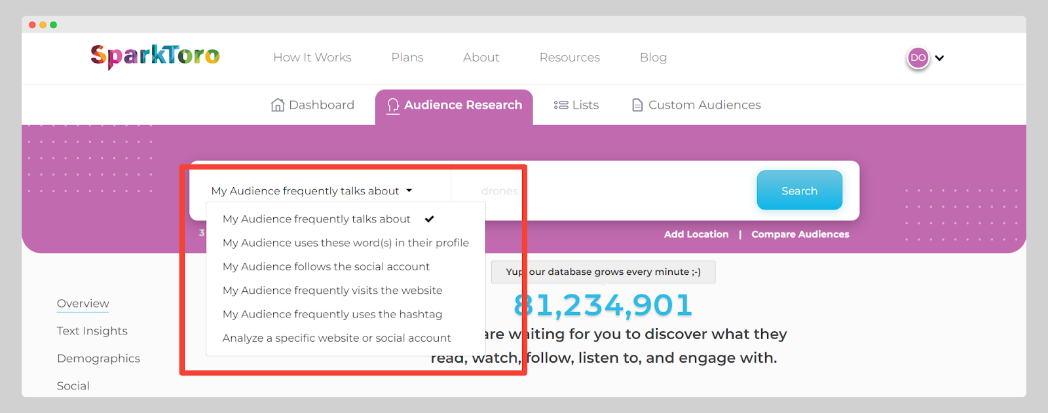Open Social in sidebar
The width and height of the screenshot is (1048, 413).
point(73,386)
